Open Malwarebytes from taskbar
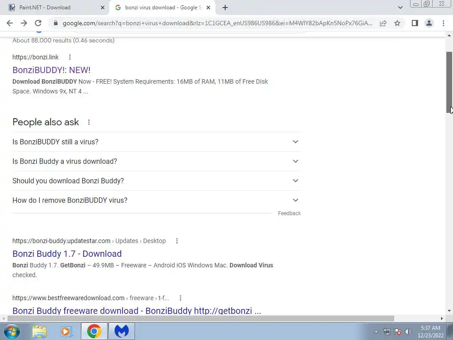The height and width of the screenshot is (340, 453). [x=121, y=331]
